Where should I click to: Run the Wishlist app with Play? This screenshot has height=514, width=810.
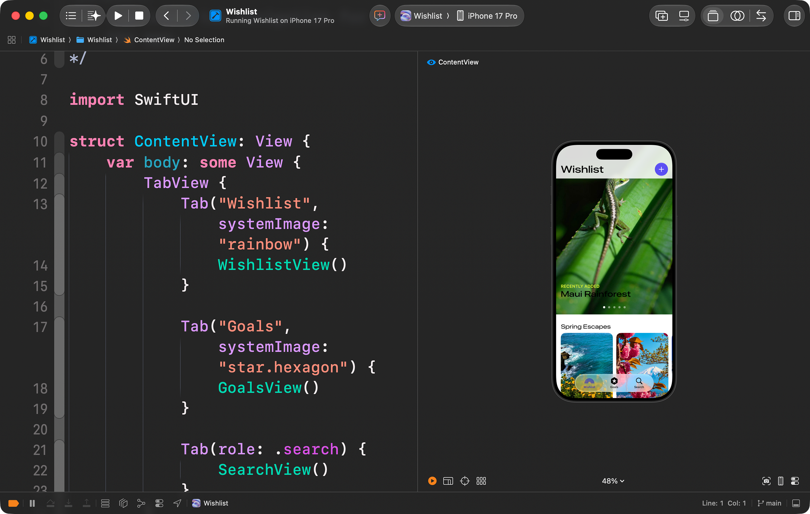click(x=118, y=16)
